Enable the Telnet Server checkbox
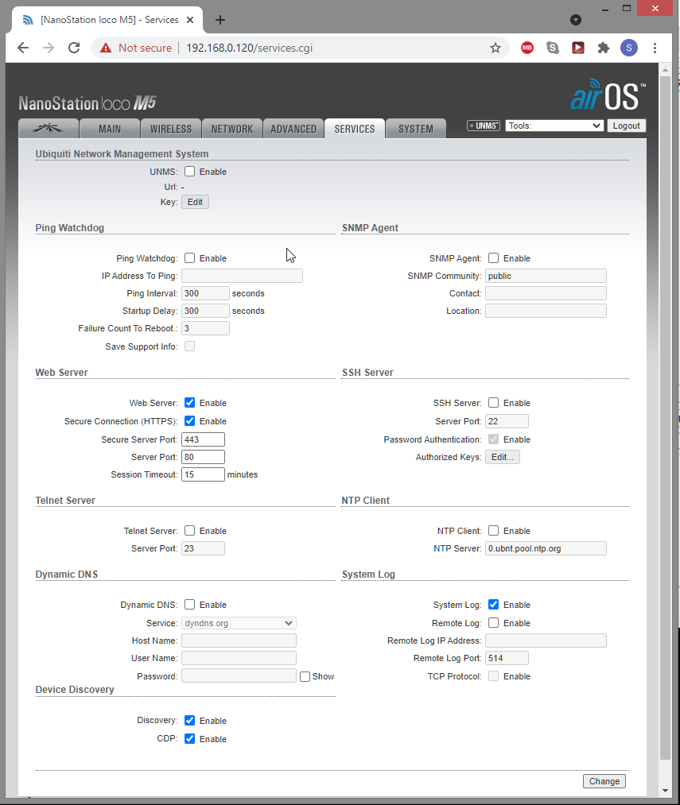This screenshot has width=680, height=805. [x=189, y=530]
